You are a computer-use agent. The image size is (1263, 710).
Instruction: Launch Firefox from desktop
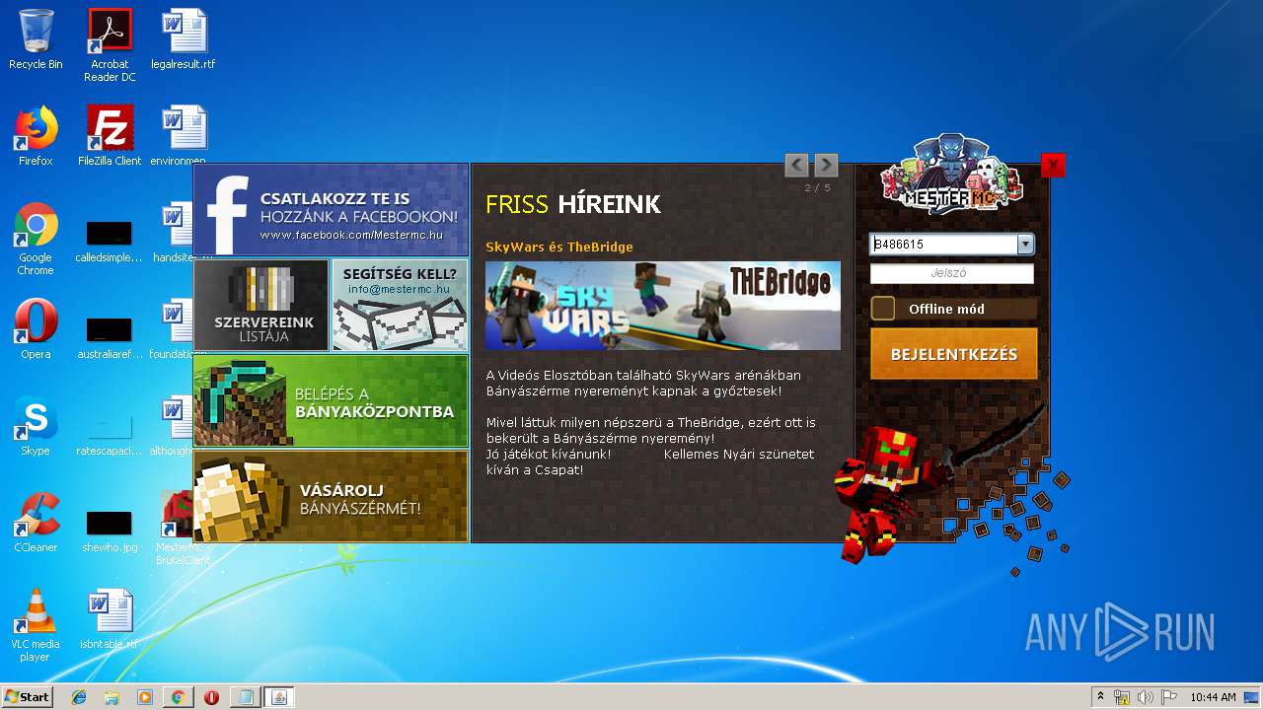pos(36,136)
